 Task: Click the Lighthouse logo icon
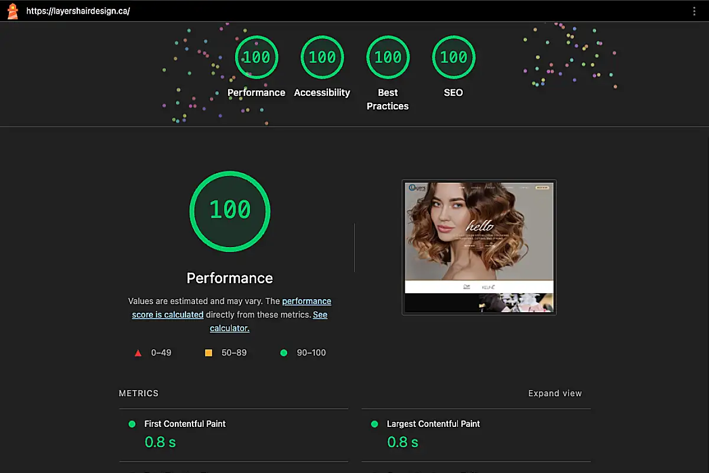(x=12, y=10)
